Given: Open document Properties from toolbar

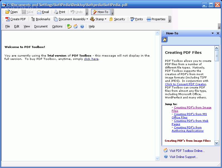Looking at the screenshot, I should click(x=156, y=19).
